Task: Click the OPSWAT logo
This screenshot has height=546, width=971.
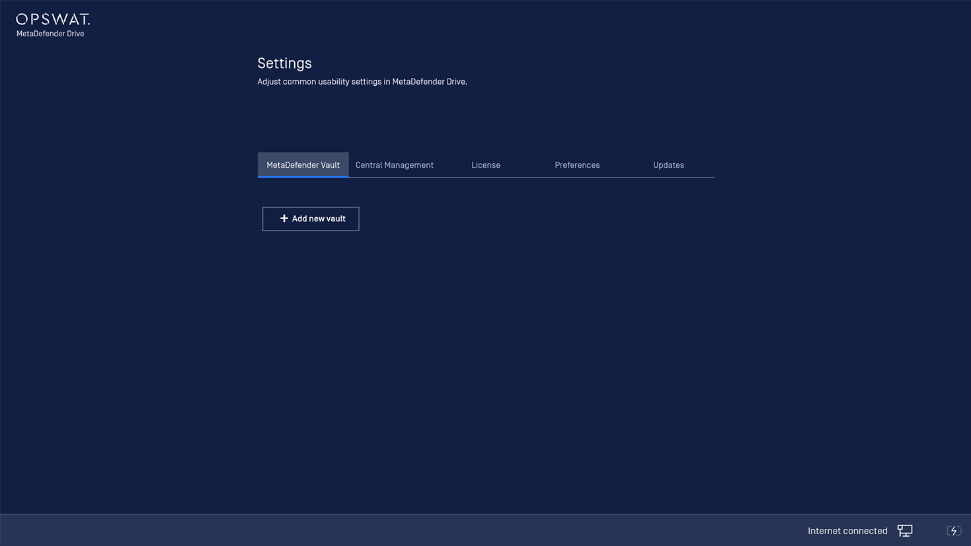Action: [x=53, y=19]
